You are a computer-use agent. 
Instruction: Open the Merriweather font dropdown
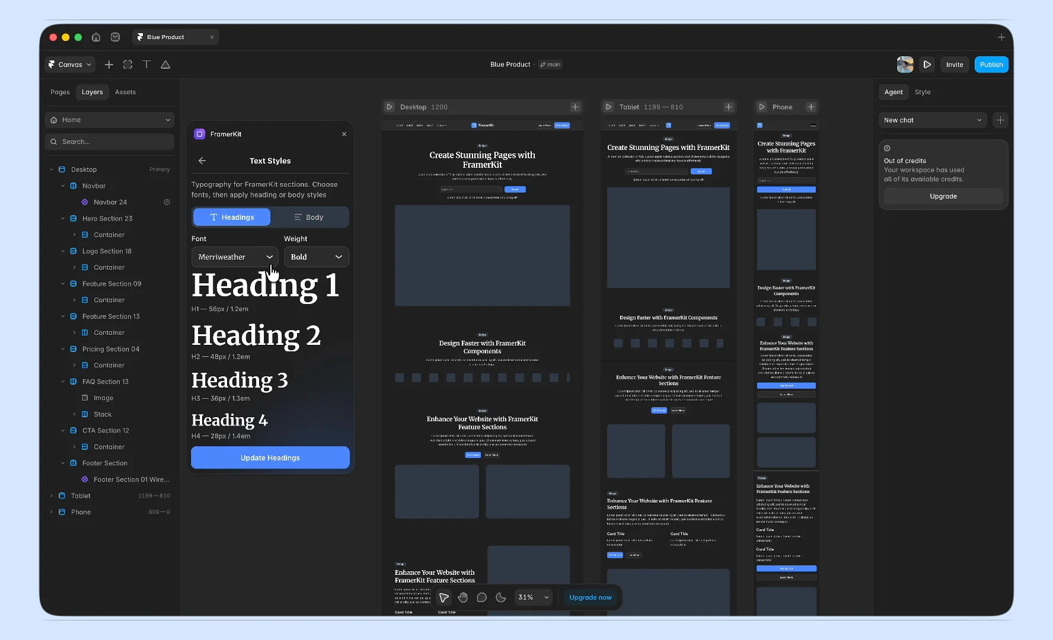(235, 257)
